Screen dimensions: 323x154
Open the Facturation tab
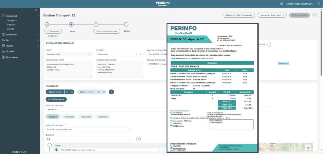[86, 117]
